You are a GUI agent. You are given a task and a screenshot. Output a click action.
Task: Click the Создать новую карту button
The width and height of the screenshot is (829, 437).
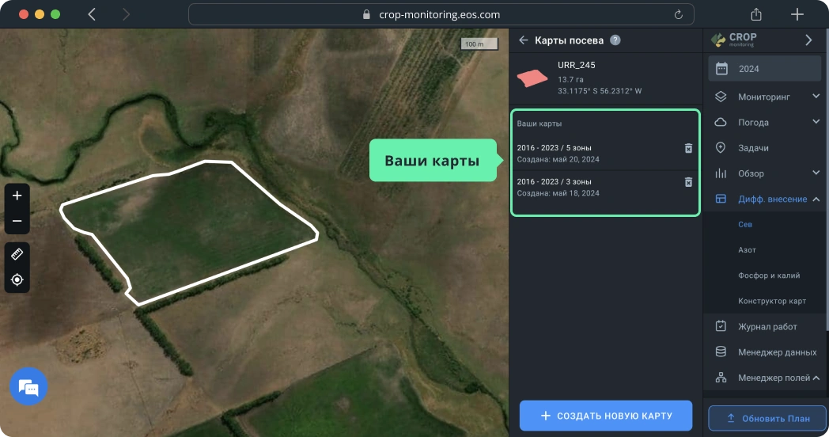pos(605,416)
